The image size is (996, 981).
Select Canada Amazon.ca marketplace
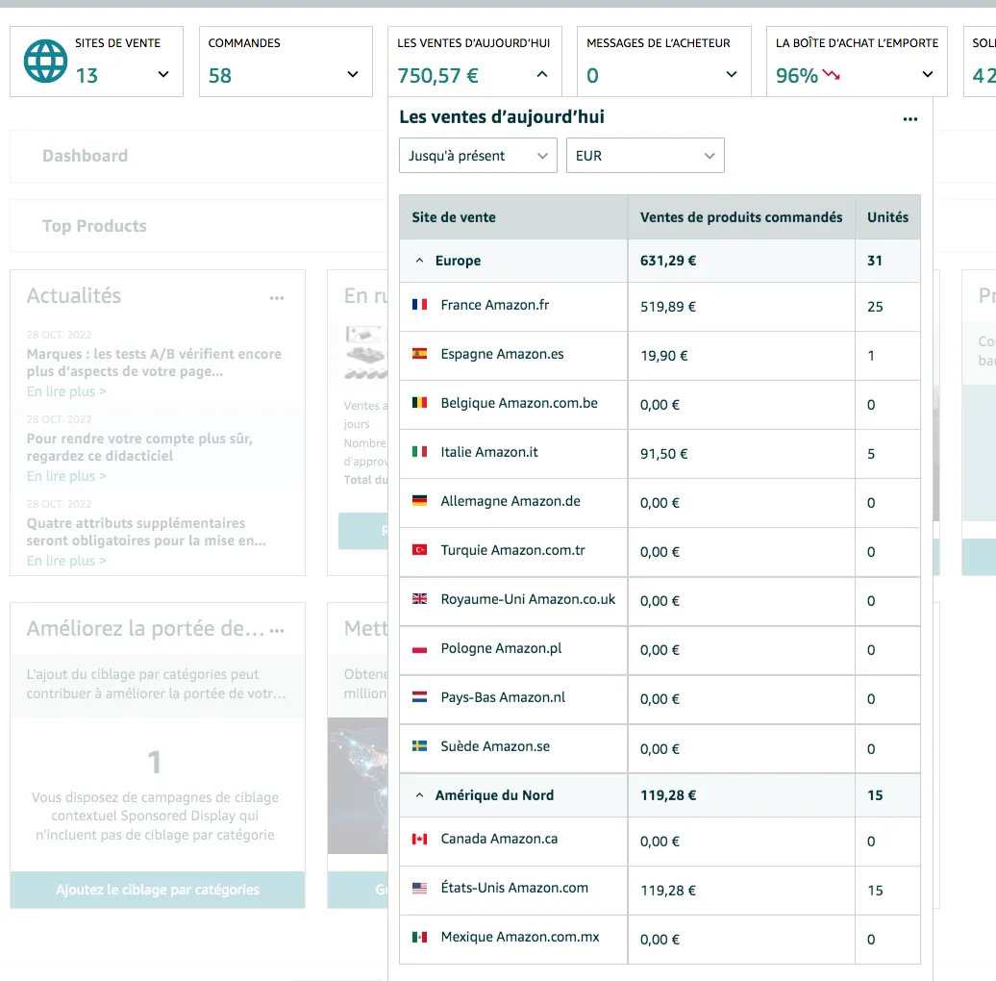pos(499,839)
